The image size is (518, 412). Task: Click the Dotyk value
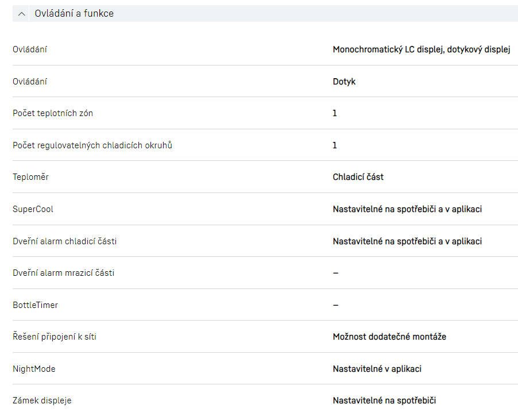pos(344,82)
